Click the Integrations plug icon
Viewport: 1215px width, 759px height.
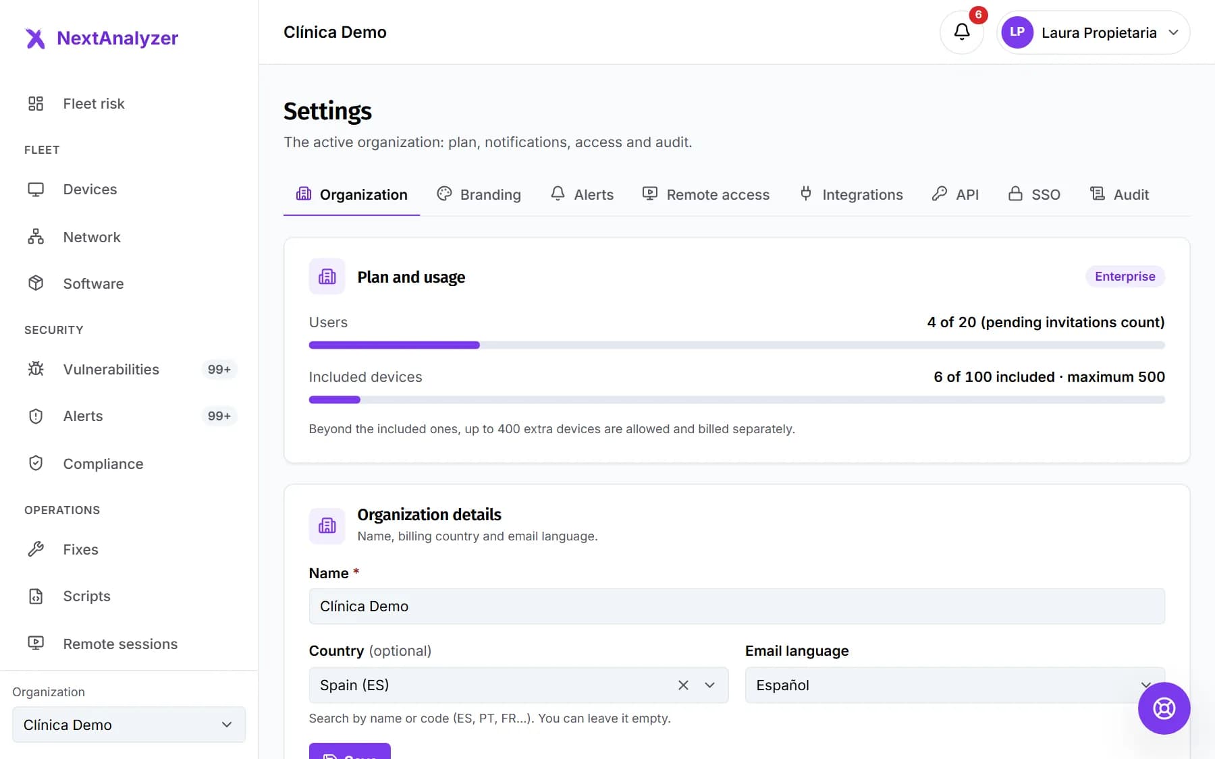point(806,194)
